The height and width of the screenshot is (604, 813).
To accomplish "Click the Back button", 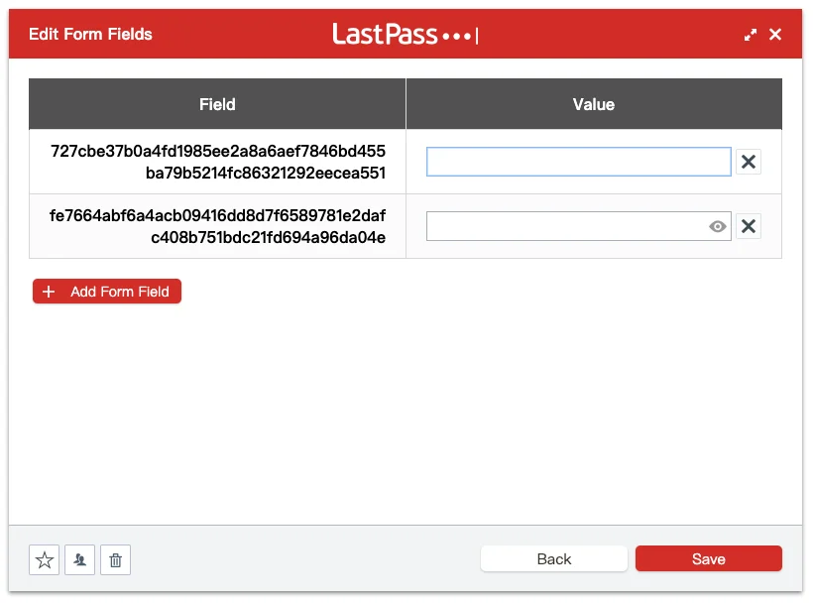I will tap(554, 559).
